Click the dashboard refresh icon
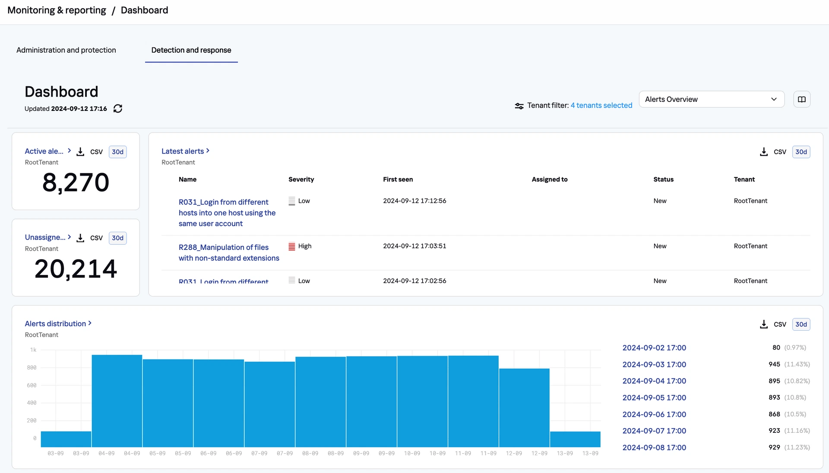This screenshot has height=473, width=829. pyautogui.click(x=118, y=109)
